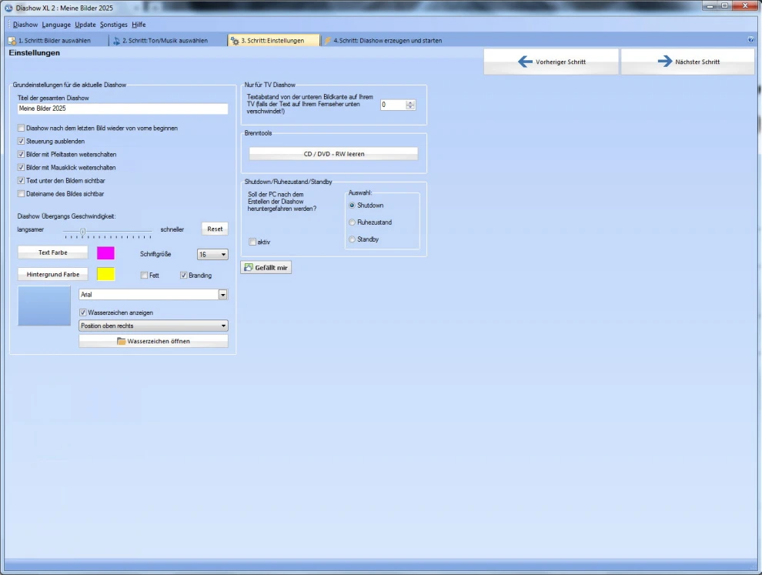762x575 pixels.
Task: Switch to 1. Schritt: Bilder auswählen tab
Action: (55, 41)
